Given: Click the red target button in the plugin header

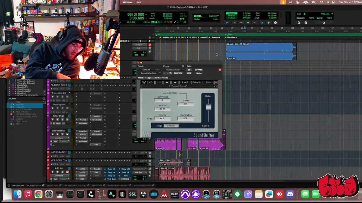Looking at the screenshot, I should (220, 70).
